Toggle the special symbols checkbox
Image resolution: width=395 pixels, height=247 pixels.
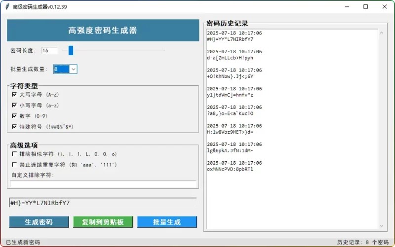[x=14, y=127]
